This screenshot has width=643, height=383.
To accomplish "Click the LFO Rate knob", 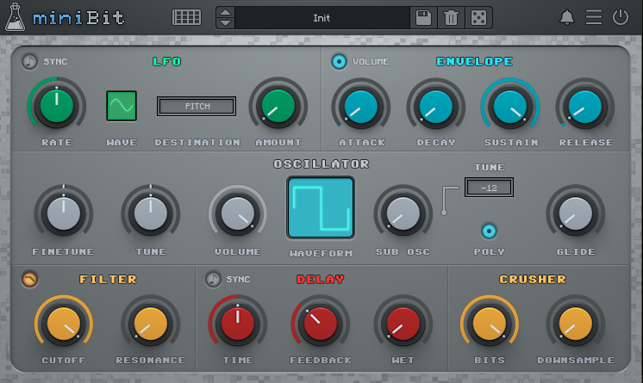I will (57, 107).
